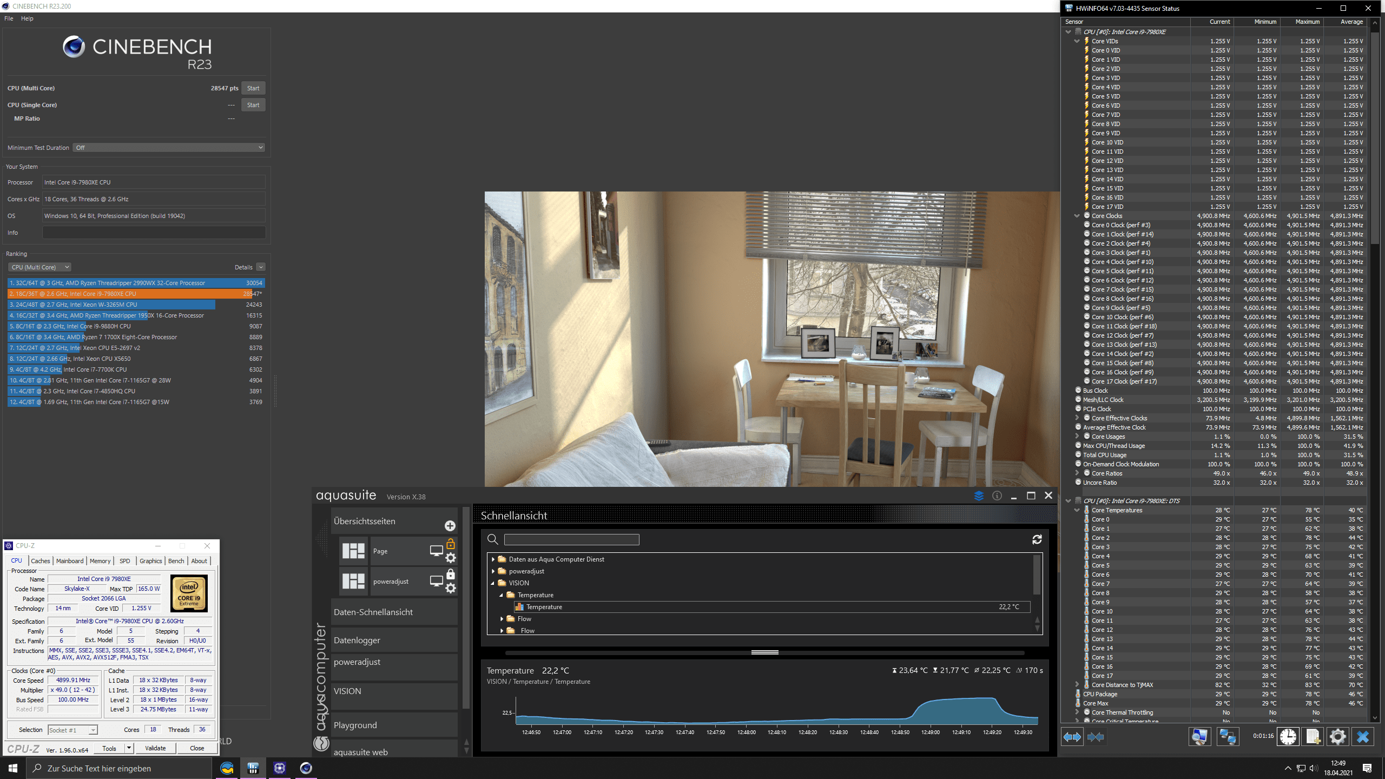Start CPU (Multi Core) benchmark
The image size is (1385, 779).
click(x=253, y=88)
